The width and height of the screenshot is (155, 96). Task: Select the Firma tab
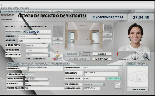coord(131,64)
